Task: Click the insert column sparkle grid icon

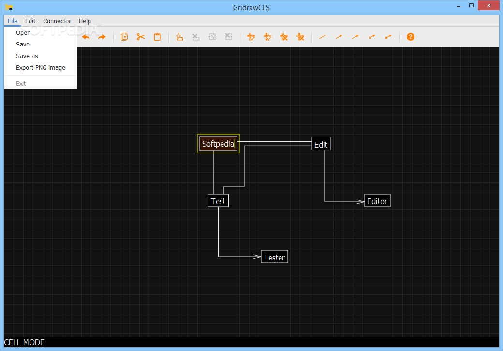Action: point(267,37)
